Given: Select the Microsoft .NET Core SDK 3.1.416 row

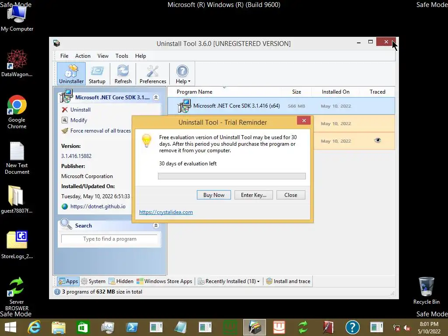Looking at the screenshot, I should (281, 106).
